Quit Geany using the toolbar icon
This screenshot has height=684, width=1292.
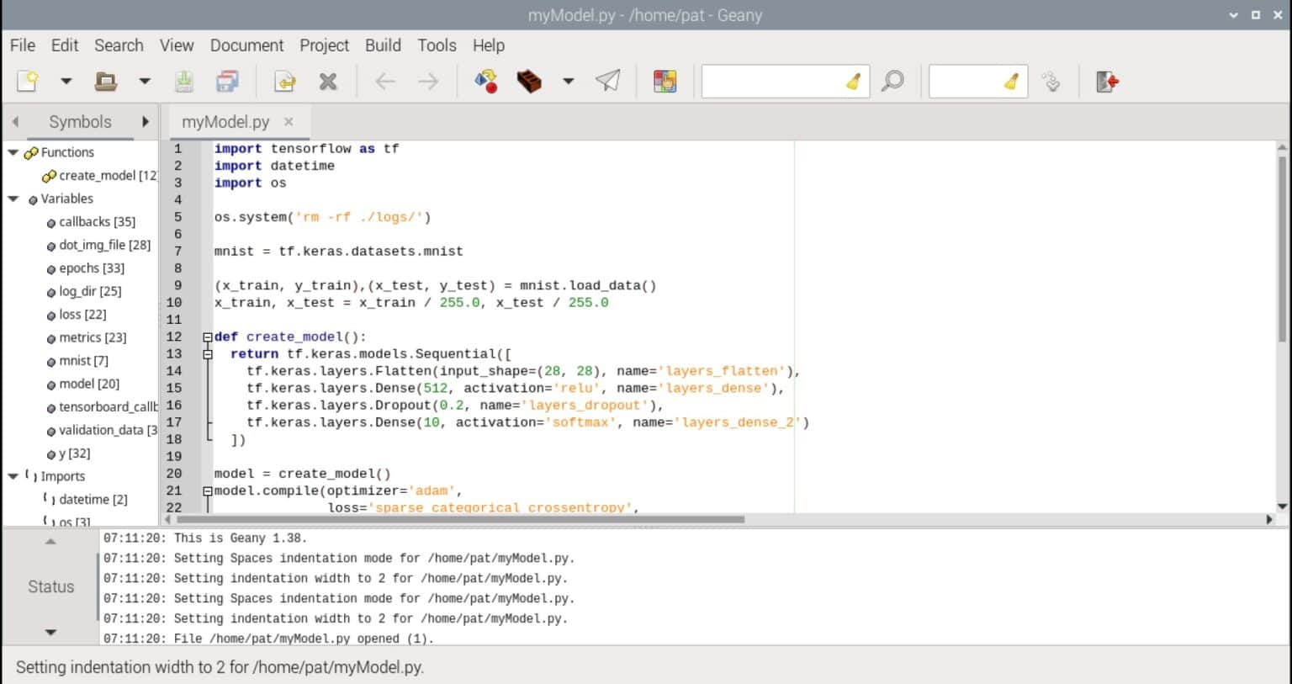1106,81
